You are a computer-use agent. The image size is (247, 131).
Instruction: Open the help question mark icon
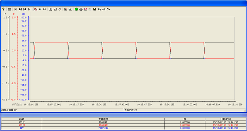click(3, 9)
